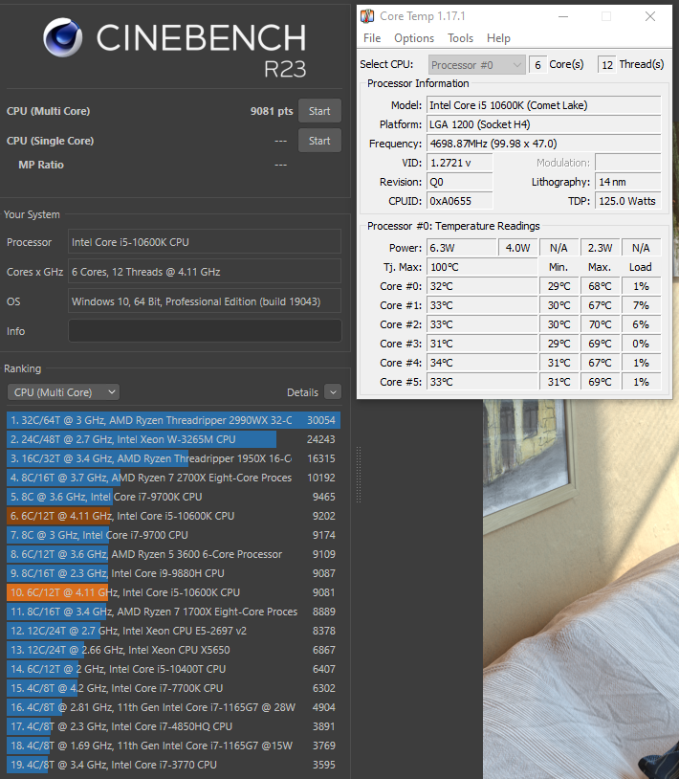Click the Lithography value 14 nm

point(628,182)
